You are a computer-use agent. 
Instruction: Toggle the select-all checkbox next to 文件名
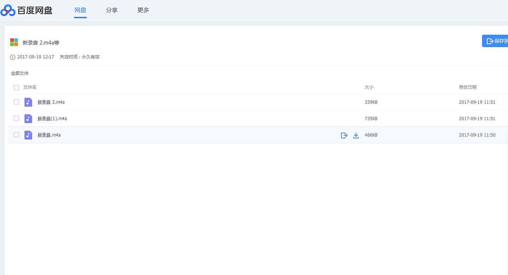(x=16, y=87)
